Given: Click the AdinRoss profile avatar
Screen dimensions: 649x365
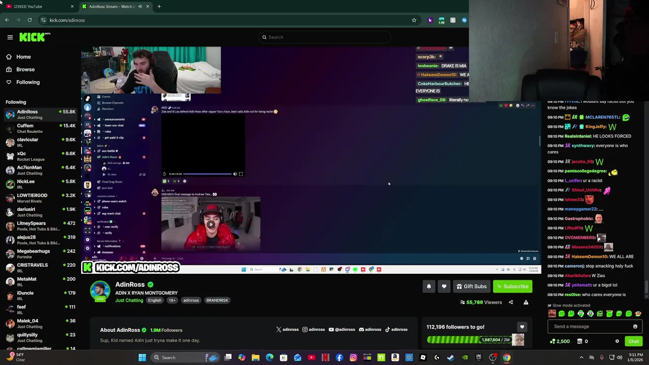Looking at the screenshot, I should [x=100, y=291].
